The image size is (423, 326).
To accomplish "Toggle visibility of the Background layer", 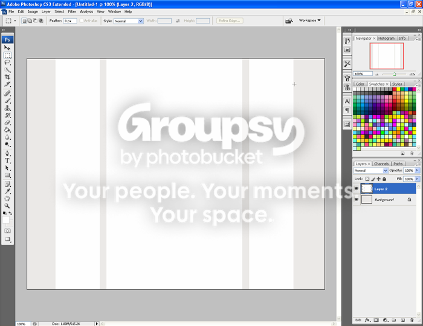I will point(357,199).
